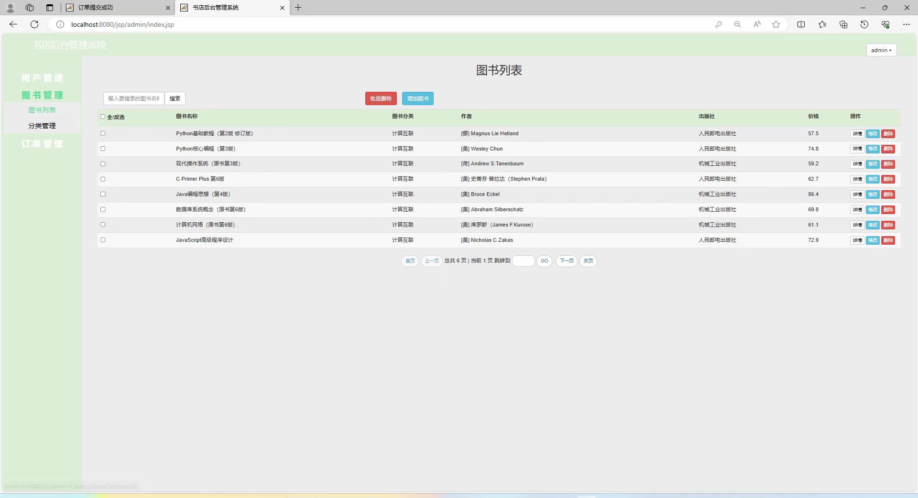Edit the 计算机网络 book row
The width and height of the screenshot is (918, 498).
(873, 225)
